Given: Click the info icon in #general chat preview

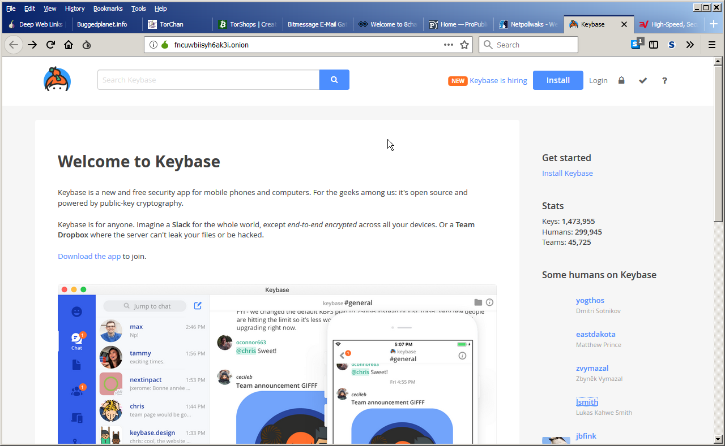Looking at the screenshot, I should tap(490, 302).
